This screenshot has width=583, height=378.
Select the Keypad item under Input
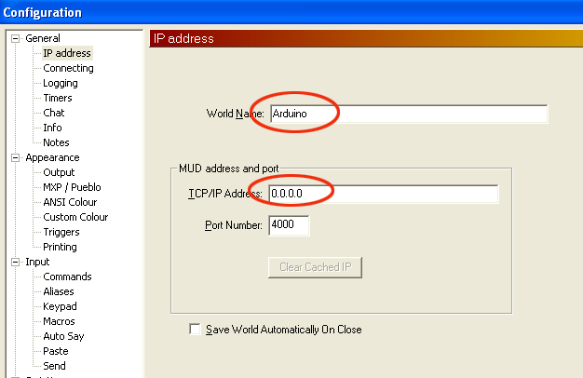point(60,306)
